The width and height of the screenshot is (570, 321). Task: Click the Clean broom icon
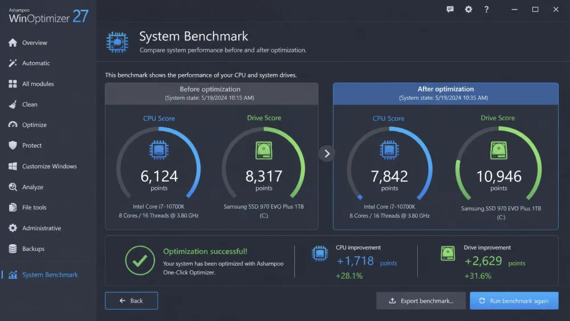[x=13, y=104]
